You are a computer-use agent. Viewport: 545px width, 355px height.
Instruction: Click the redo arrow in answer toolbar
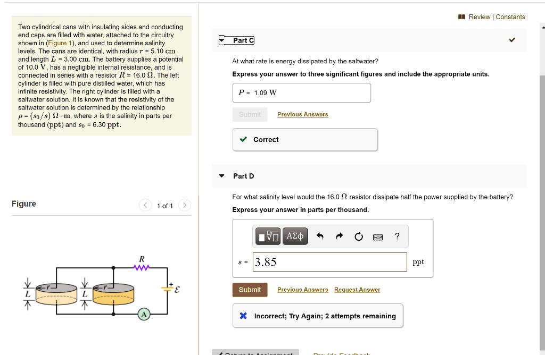(x=340, y=236)
